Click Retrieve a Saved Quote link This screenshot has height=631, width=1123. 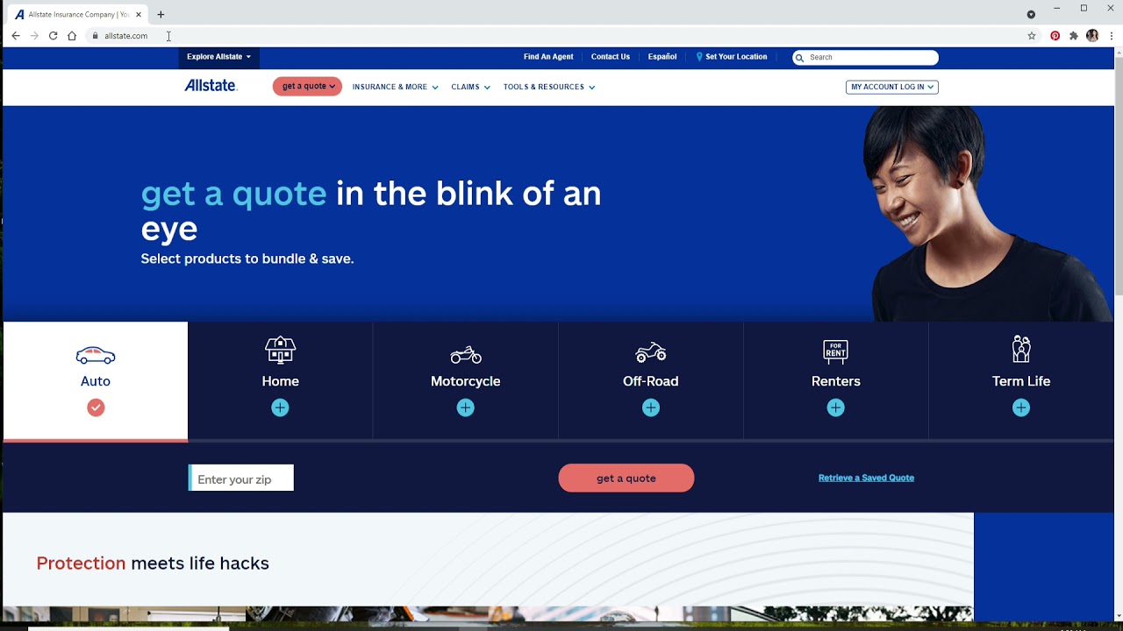(x=866, y=478)
